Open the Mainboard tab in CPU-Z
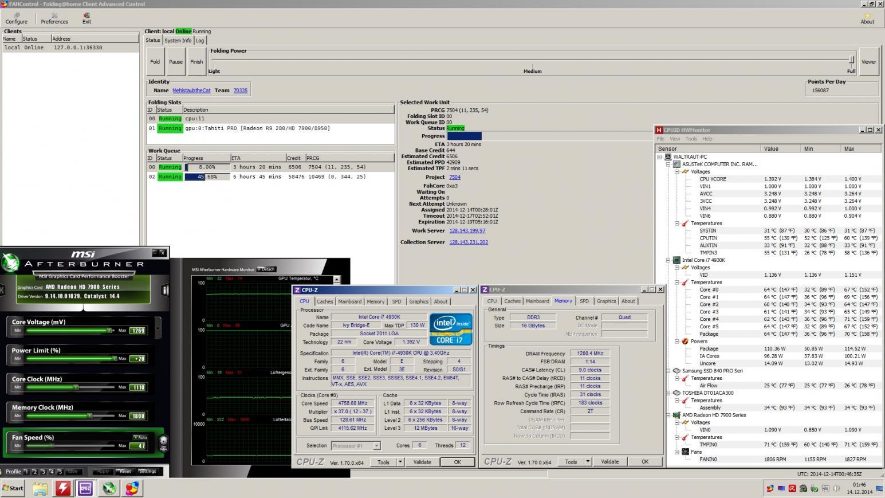 (x=349, y=301)
